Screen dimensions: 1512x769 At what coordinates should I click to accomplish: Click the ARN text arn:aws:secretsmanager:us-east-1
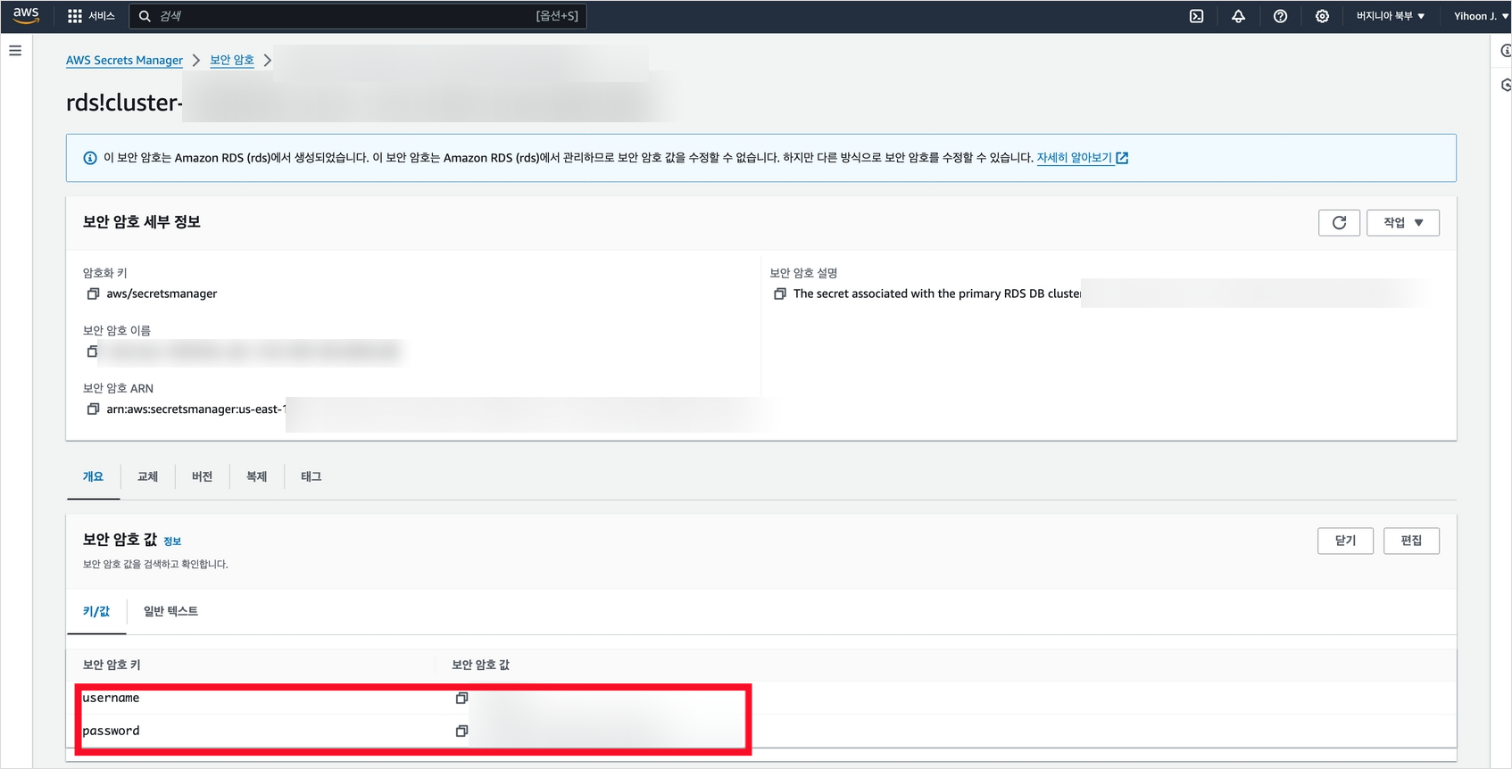point(196,409)
